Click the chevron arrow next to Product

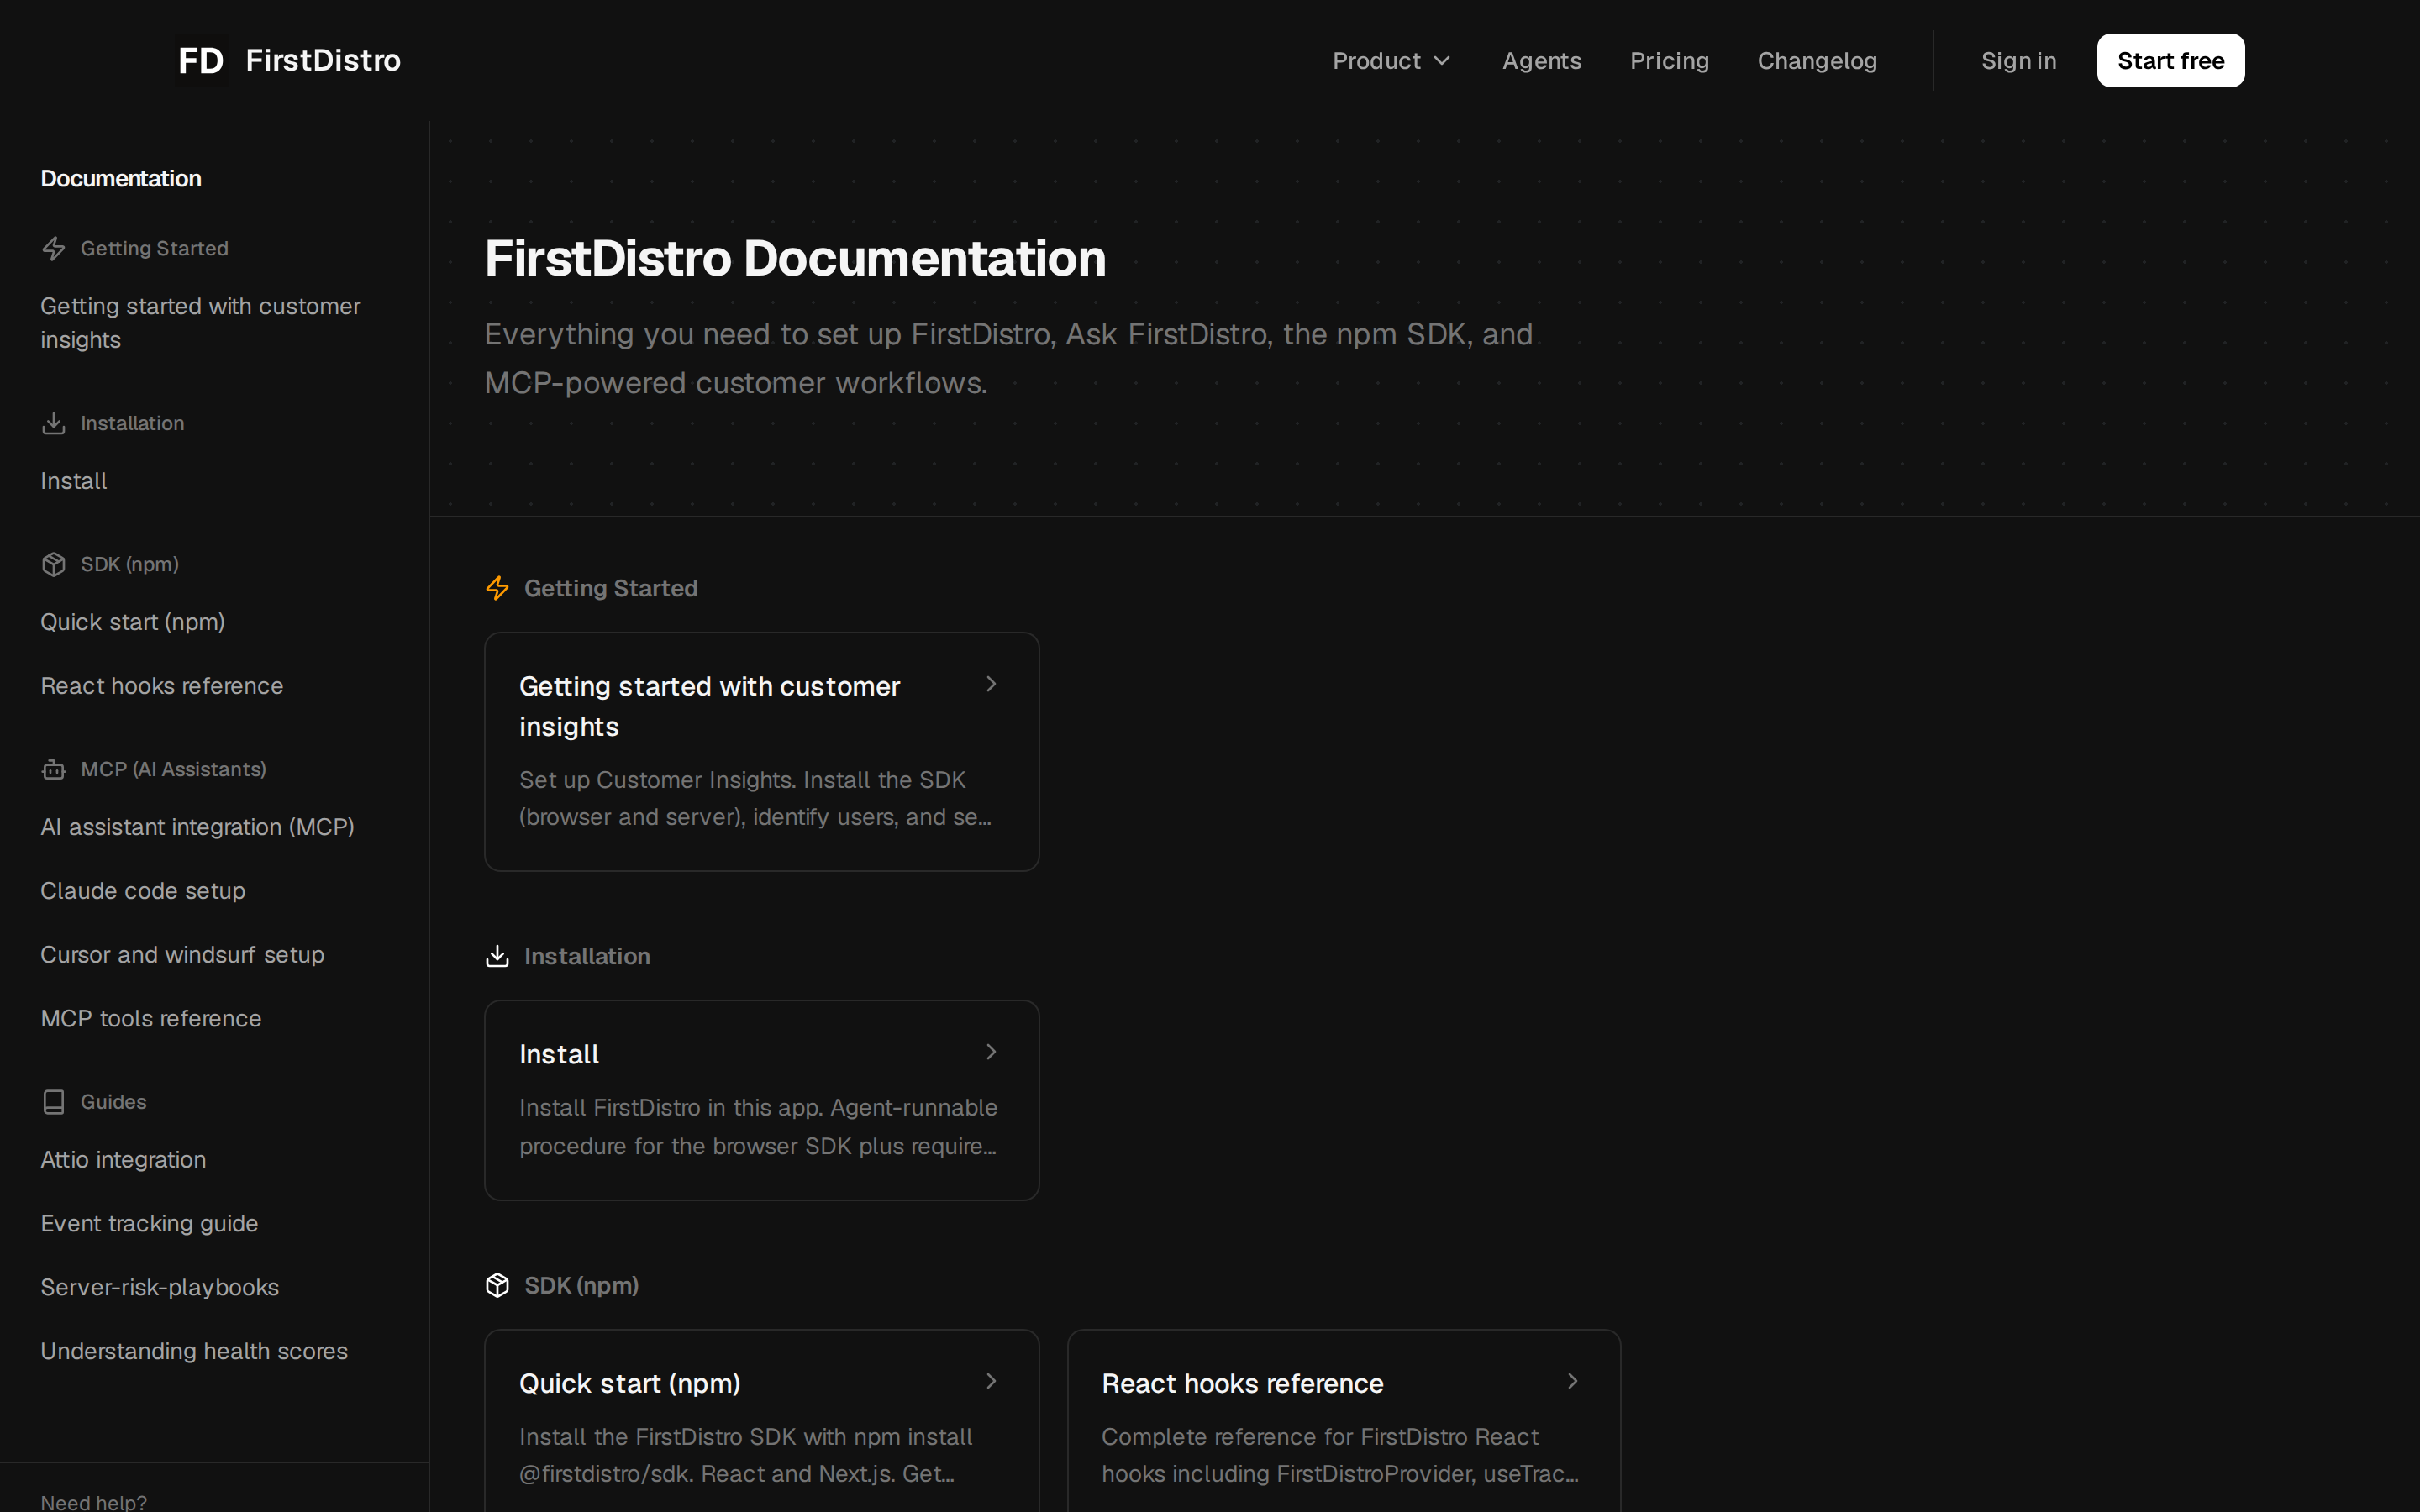[x=1442, y=61]
